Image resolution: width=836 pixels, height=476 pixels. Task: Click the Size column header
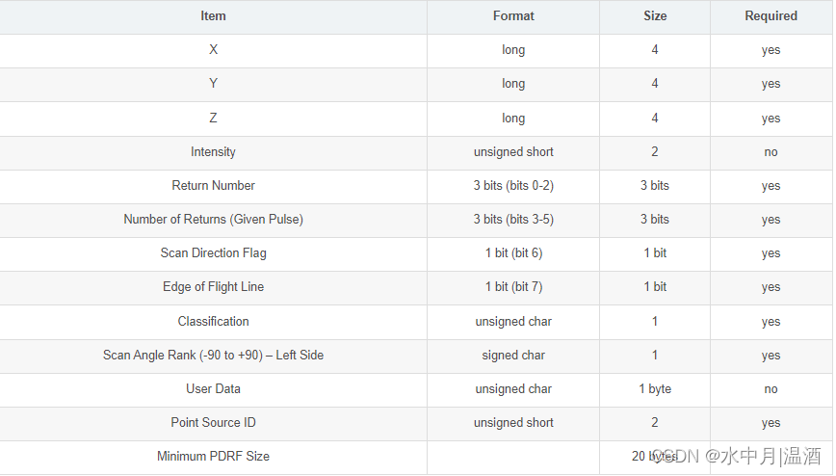tap(655, 16)
